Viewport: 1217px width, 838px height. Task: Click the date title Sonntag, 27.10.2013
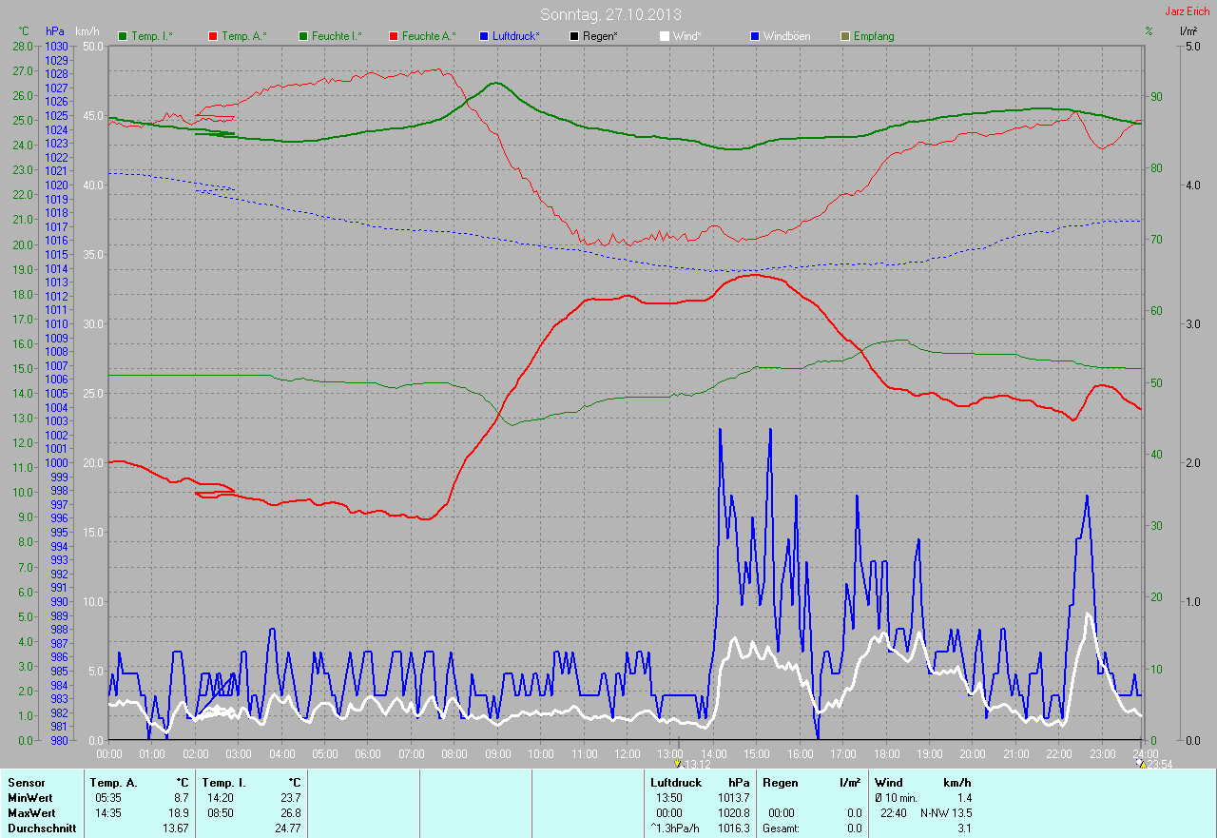[610, 14]
